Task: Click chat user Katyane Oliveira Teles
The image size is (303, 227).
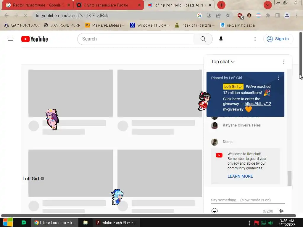Action: [x=241, y=125]
